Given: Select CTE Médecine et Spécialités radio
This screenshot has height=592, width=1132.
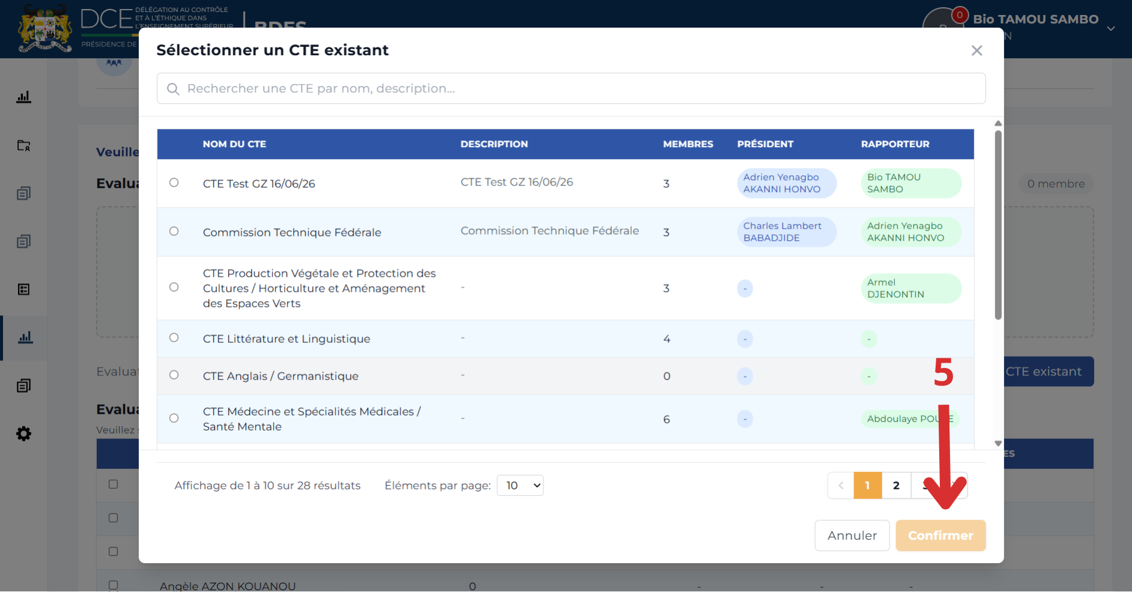Looking at the screenshot, I should pyautogui.click(x=174, y=418).
